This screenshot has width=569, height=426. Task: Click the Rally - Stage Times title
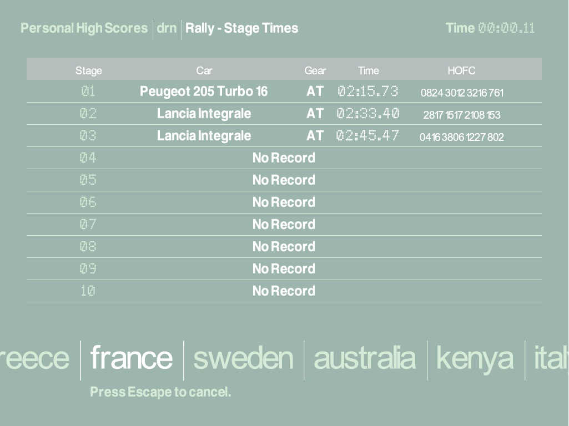[241, 28]
